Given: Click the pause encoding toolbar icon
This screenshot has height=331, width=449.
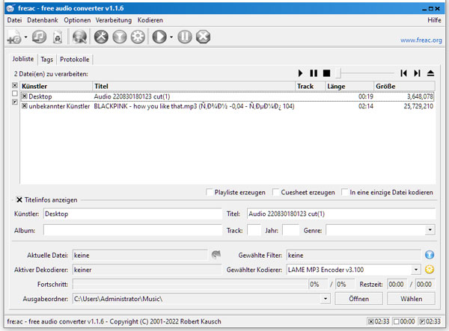Looking at the screenshot, I should pos(186,37).
